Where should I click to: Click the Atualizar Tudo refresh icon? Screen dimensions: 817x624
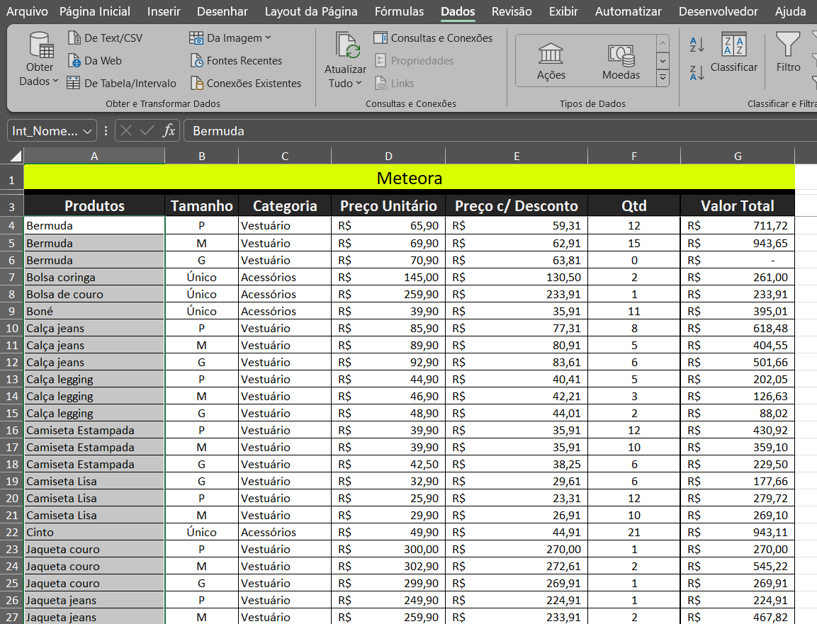(x=346, y=45)
